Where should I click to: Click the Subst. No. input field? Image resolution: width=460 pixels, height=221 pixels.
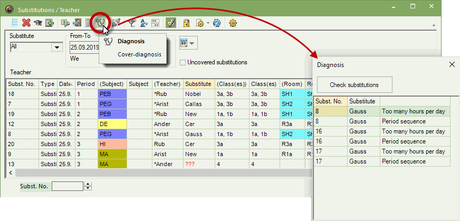(x=68, y=186)
